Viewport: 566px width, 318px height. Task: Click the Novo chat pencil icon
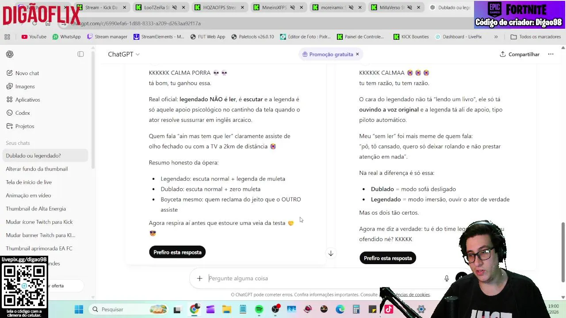[x=10, y=73]
